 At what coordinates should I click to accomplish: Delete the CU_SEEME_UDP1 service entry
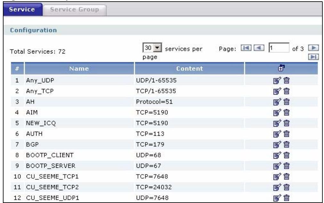pyautogui.click(x=287, y=198)
